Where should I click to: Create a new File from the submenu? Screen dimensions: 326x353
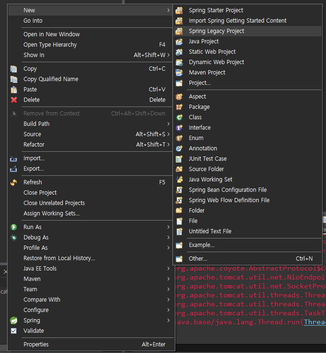click(x=247, y=221)
